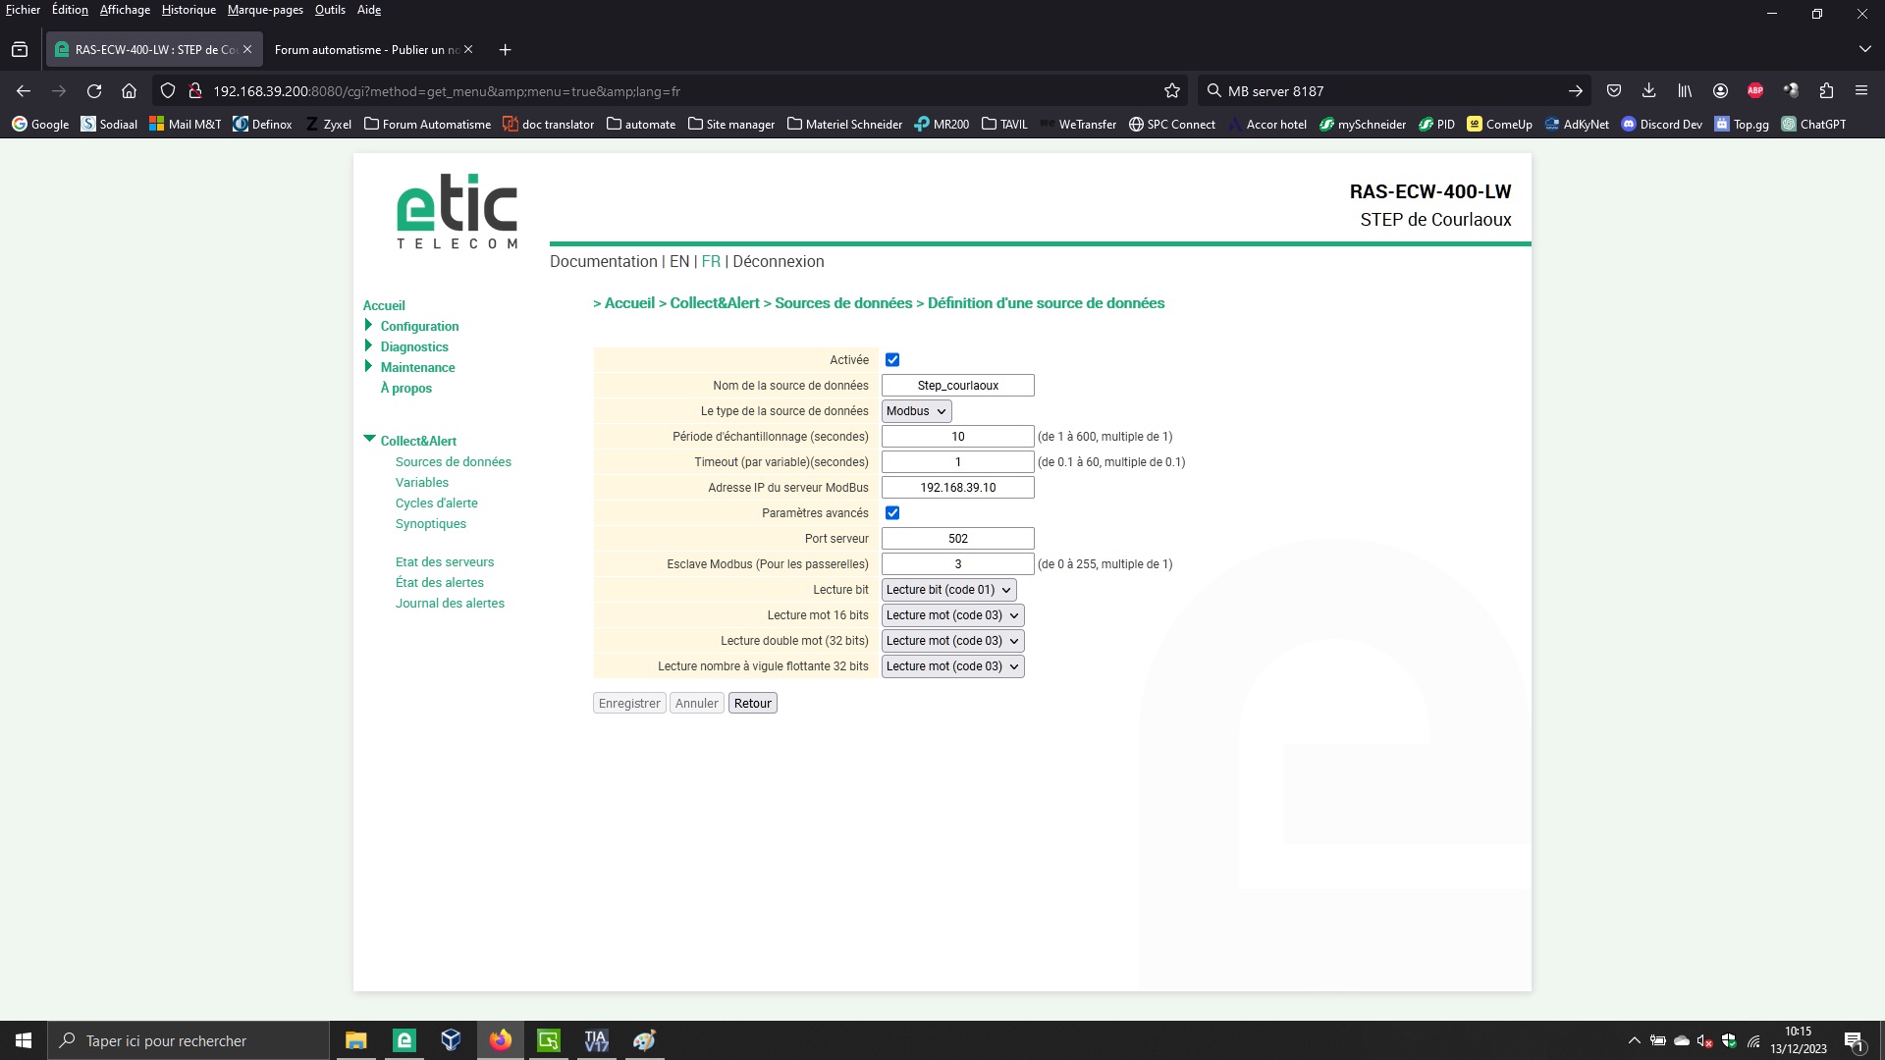Open the Lecture mot 16 bits dropdown
Viewport: 1885px width, 1060px height.
952,615
